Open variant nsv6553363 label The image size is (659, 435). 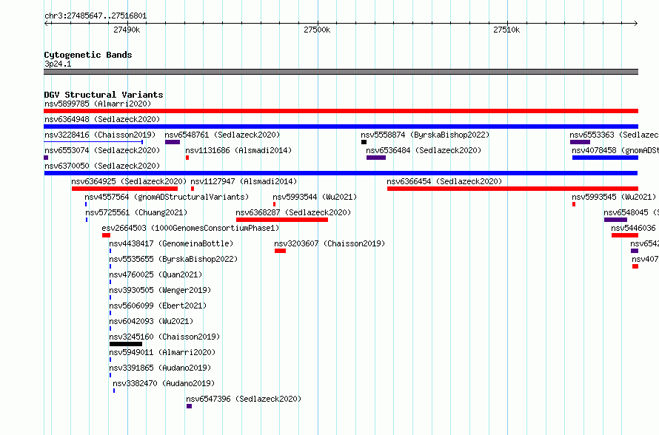(x=614, y=135)
